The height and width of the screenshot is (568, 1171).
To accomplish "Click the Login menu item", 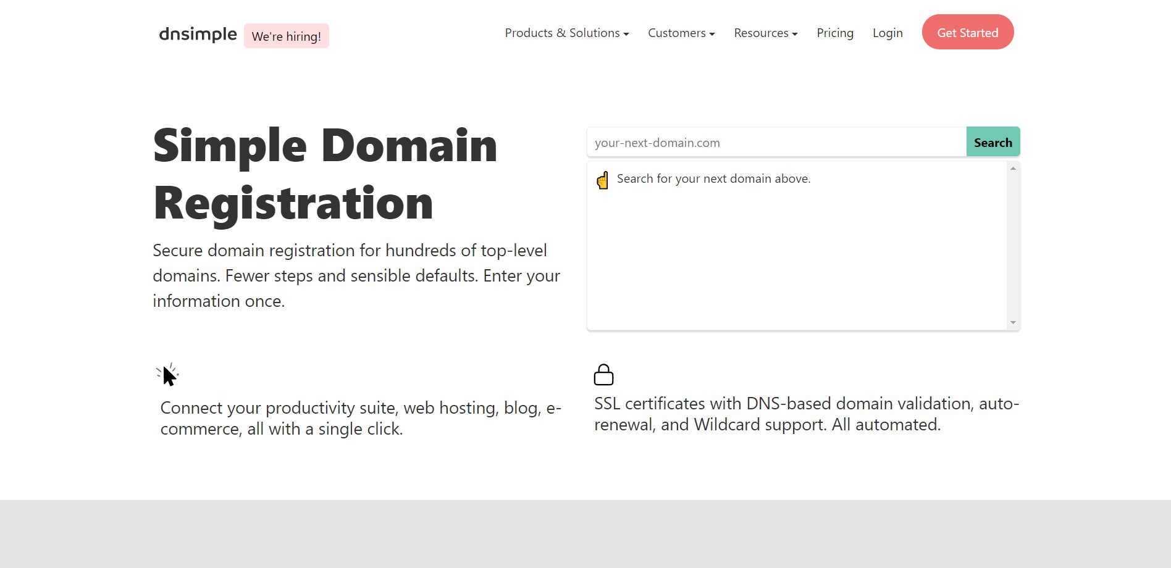I will point(888,33).
